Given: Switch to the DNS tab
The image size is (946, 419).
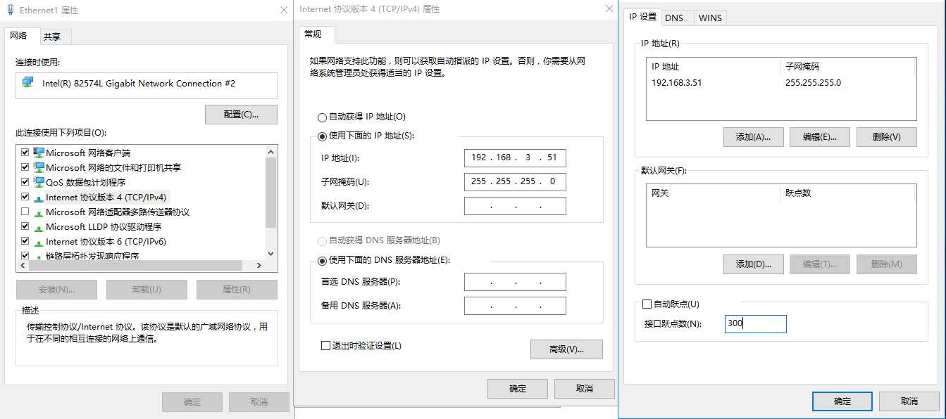Looking at the screenshot, I should click(x=674, y=18).
